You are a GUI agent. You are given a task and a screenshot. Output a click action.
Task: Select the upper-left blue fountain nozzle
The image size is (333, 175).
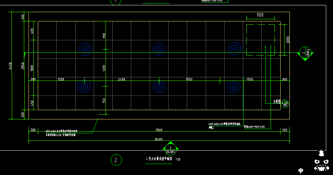[x=85, y=49]
